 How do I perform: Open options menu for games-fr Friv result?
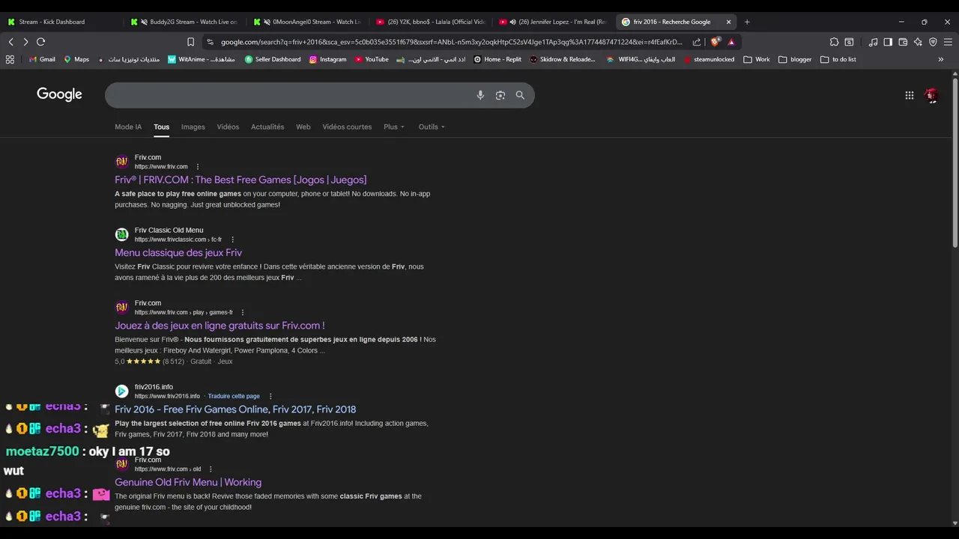[243, 312]
